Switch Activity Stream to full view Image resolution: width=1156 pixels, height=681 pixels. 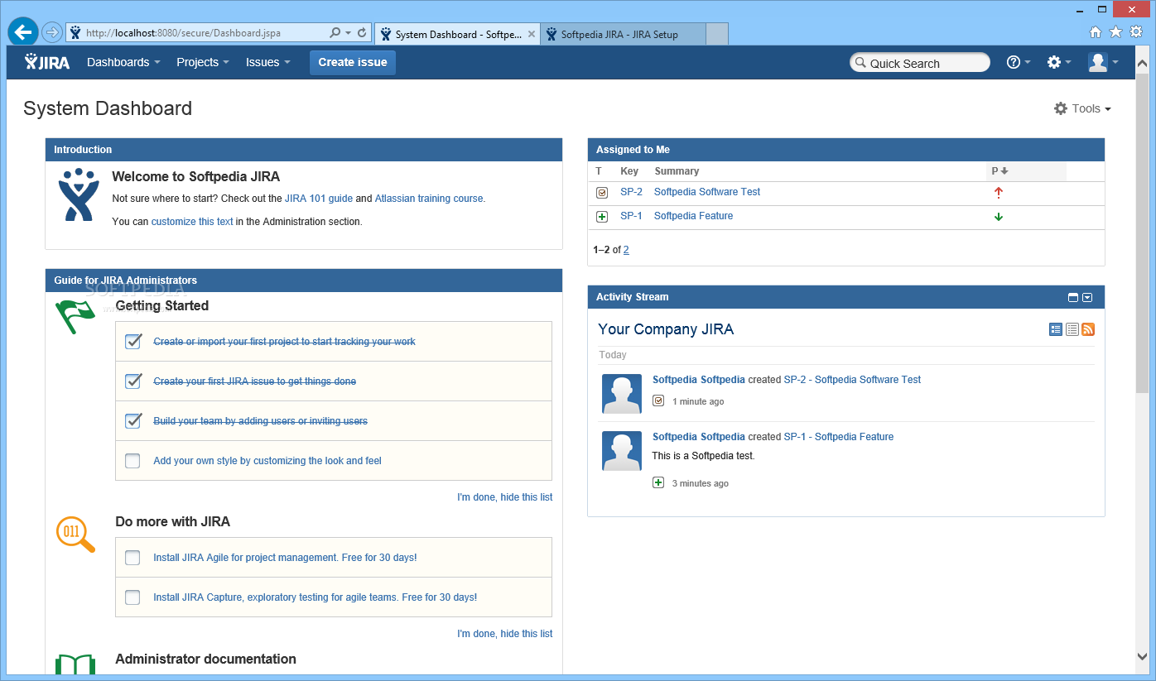pyautogui.click(x=1056, y=329)
